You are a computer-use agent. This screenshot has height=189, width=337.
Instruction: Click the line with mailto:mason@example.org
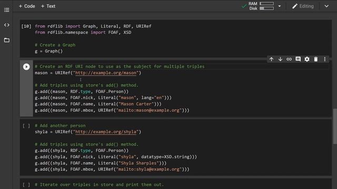[x=112, y=110]
